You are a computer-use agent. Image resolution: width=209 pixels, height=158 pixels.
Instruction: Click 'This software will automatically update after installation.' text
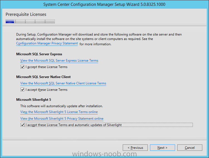pyautogui.click(x=62, y=106)
